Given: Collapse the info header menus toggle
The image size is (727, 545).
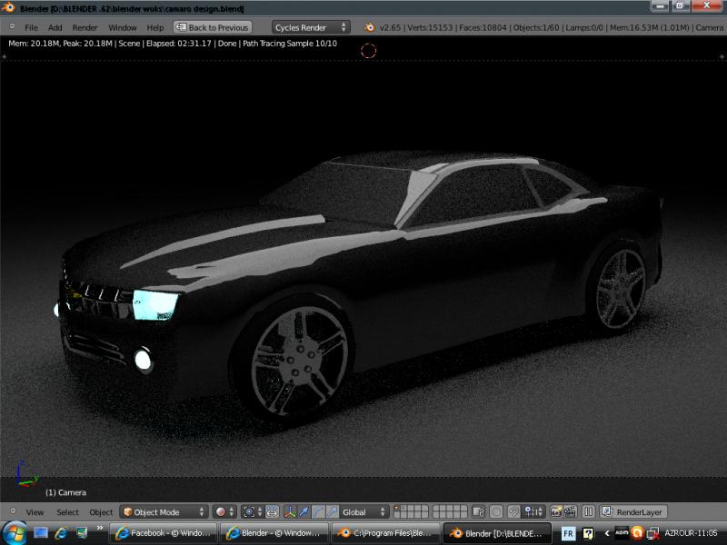Looking at the screenshot, I should click(x=13, y=26).
